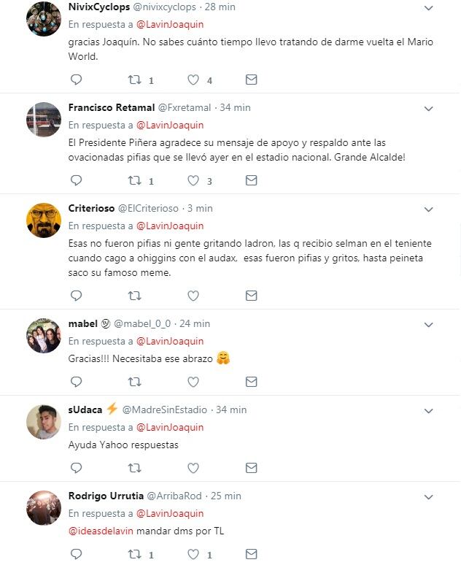Open sUdaca's tweet timestamp 34 min

232,410
